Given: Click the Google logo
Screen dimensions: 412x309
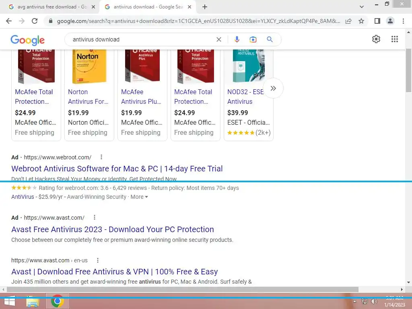Looking at the screenshot, I should point(28,40).
